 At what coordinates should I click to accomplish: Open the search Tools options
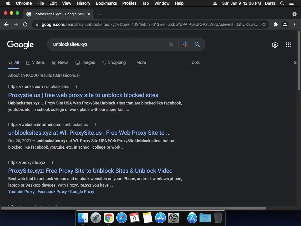195,62
